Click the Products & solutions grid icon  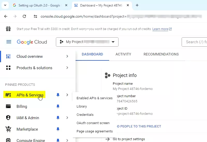(x=8, y=68)
